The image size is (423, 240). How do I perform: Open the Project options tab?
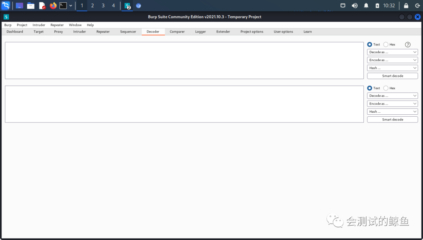click(252, 32)
